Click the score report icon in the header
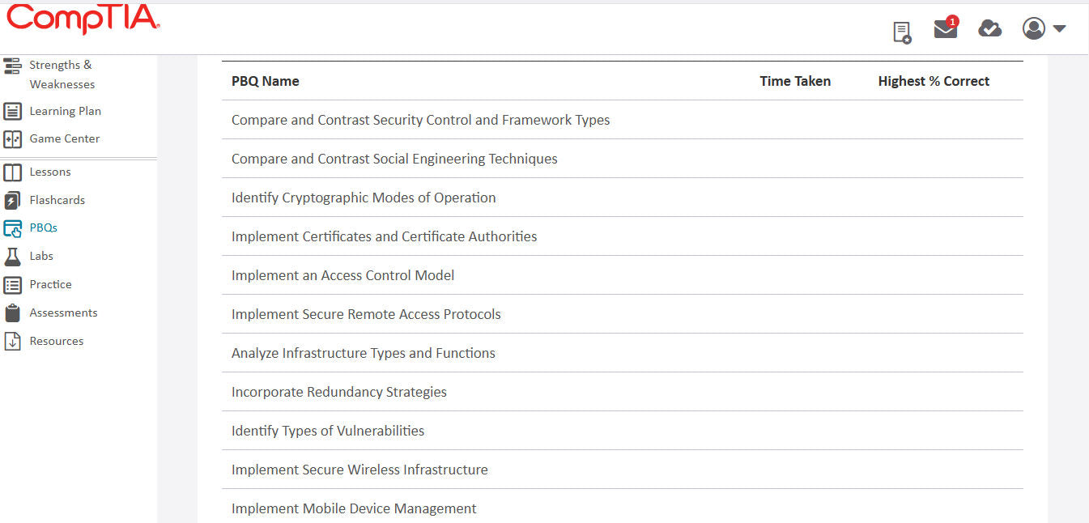 [902, 31]
